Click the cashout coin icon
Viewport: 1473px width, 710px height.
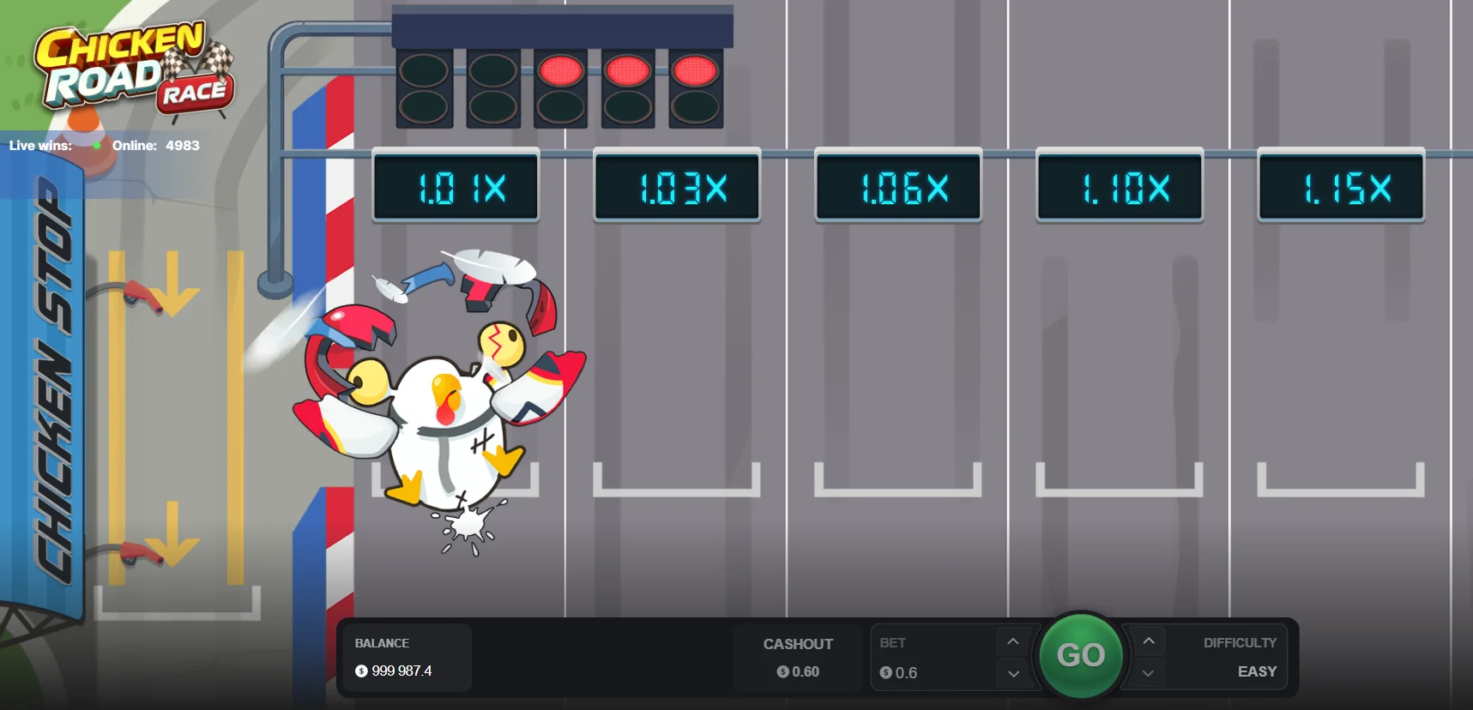tap(782, 672)
